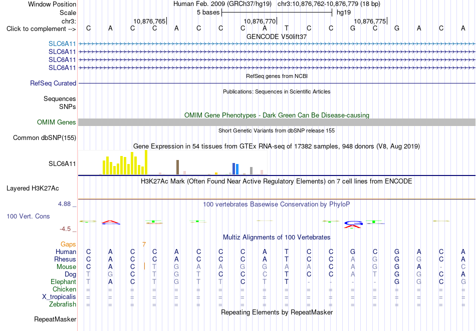Click the tallest yellow GTEx expression bar
This screenshot has width=476, height=331.
(x=146, y=162)
